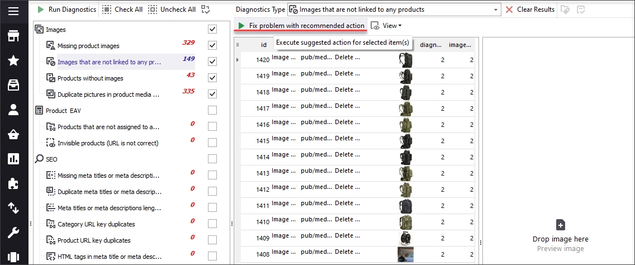Toggle Products without images checkbox

click(212, 78)
